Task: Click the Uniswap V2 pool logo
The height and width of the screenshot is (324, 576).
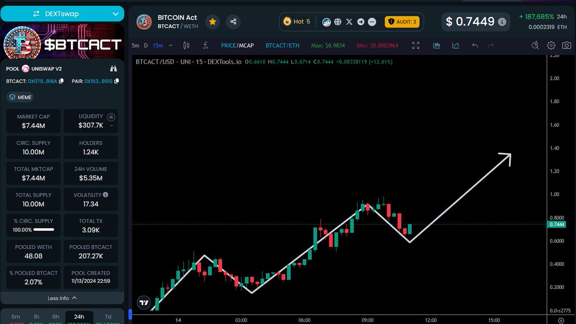Action: tap(26, 69)
